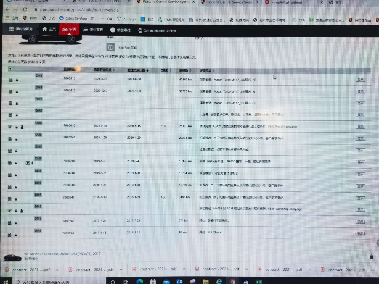Click the 25105 km mileage cell
The width and height of the screenshot is (379, 284).
(x=185, y=126)
